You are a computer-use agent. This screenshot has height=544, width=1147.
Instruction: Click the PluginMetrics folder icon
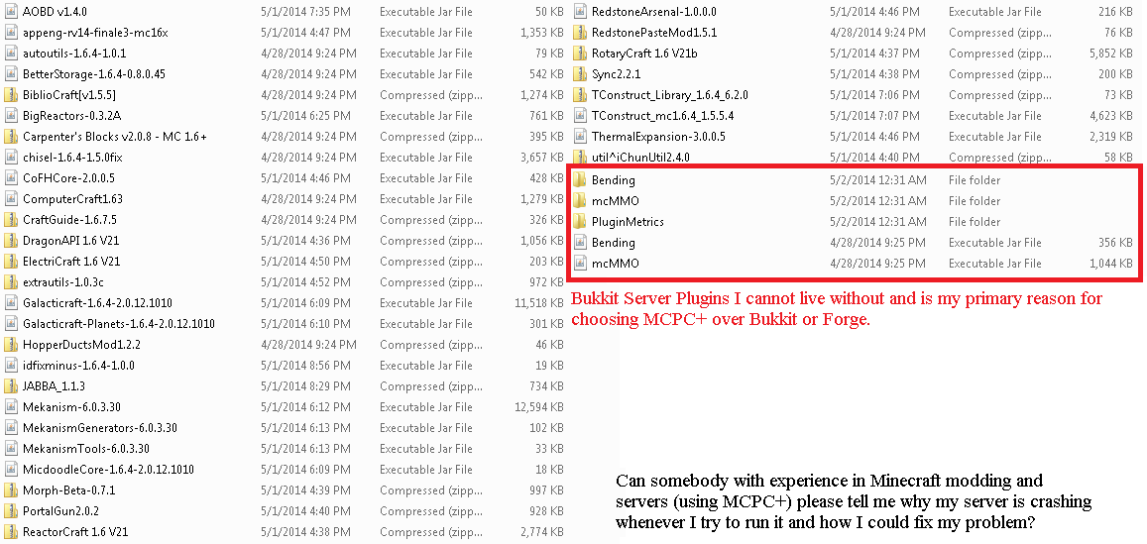click(579, 222)
